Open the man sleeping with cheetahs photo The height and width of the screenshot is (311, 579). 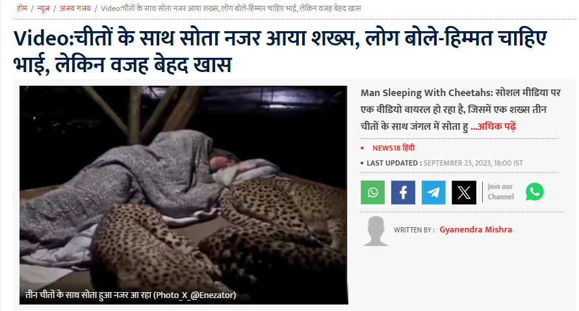click(x=183, y=195)
